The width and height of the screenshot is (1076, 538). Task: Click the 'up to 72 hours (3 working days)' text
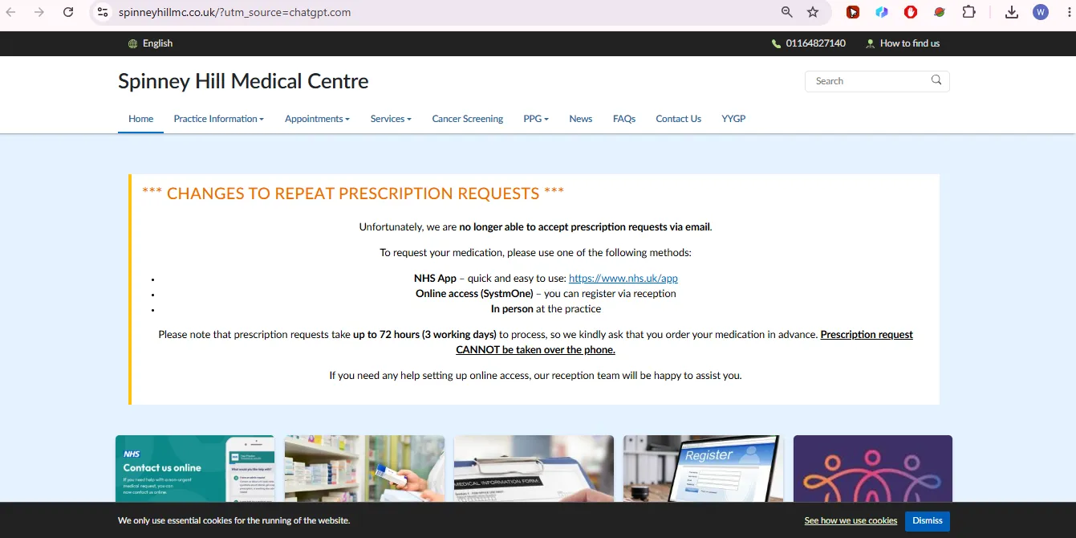pos(424,334)
